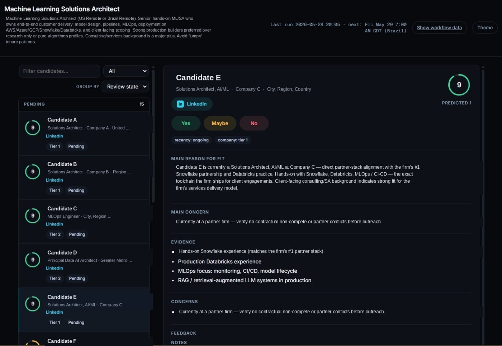
Task: Click the FEEDBACK section heading
Action: (x=184, y=333)
